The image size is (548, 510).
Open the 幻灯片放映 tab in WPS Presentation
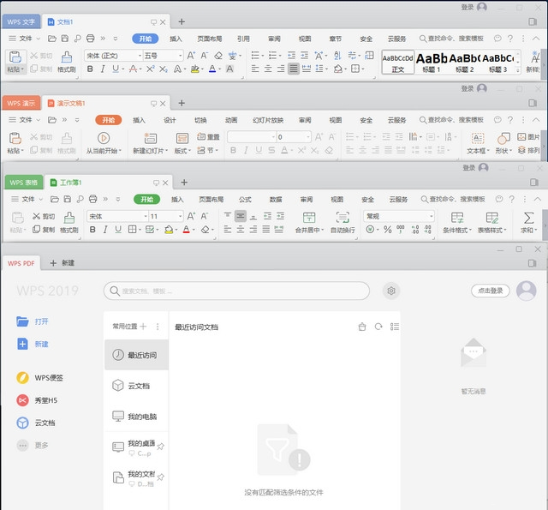pos(267,119)
